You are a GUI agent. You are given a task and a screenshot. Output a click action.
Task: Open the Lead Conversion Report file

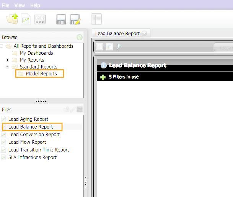click(x=34, y=134)
